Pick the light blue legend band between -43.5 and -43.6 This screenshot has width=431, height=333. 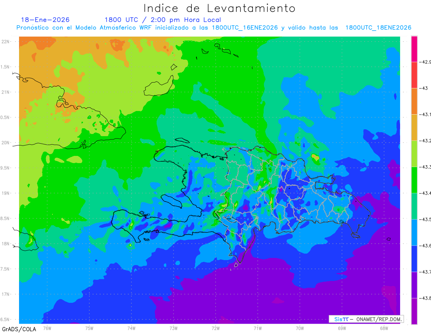414,232
